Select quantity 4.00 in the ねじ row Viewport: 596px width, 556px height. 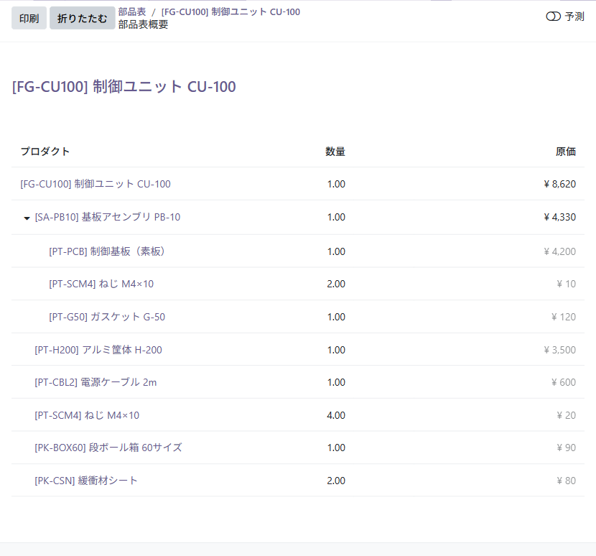pyautogui.click(x=336, y=415)
